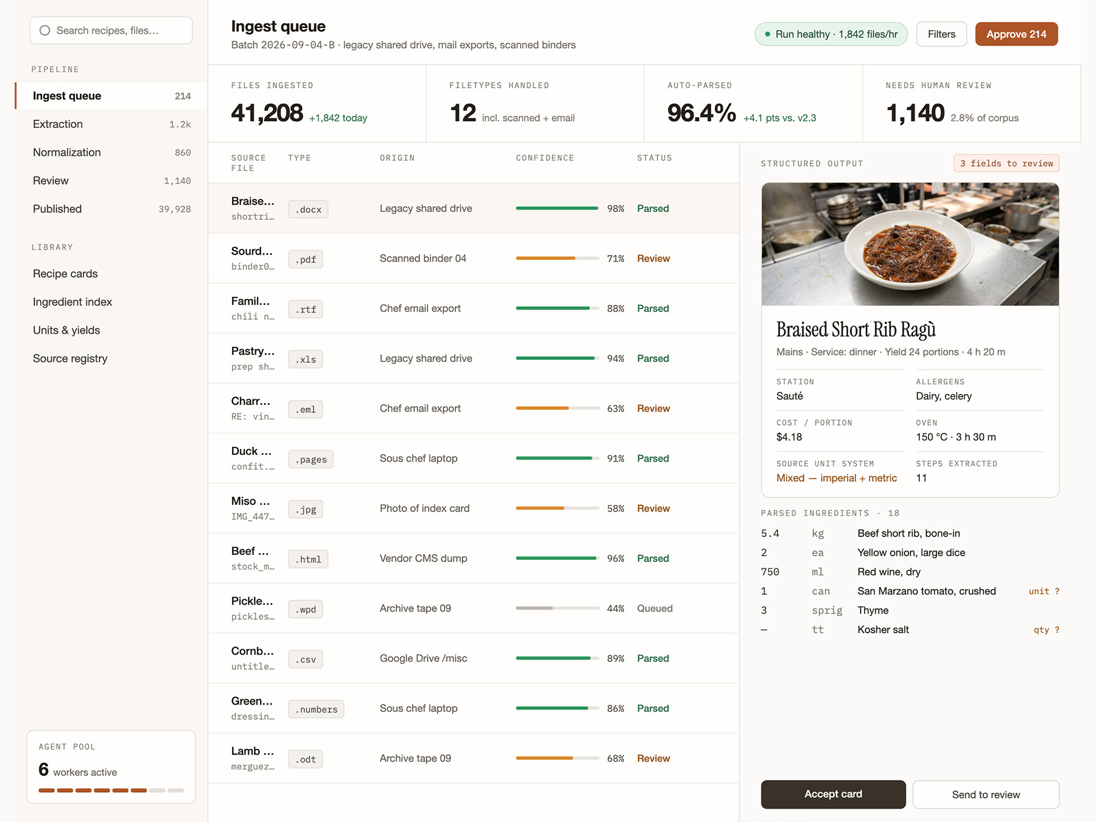Click the .pages type tag
The width and height of the screenshot is (1096, 822).
[x=311, y=459]
